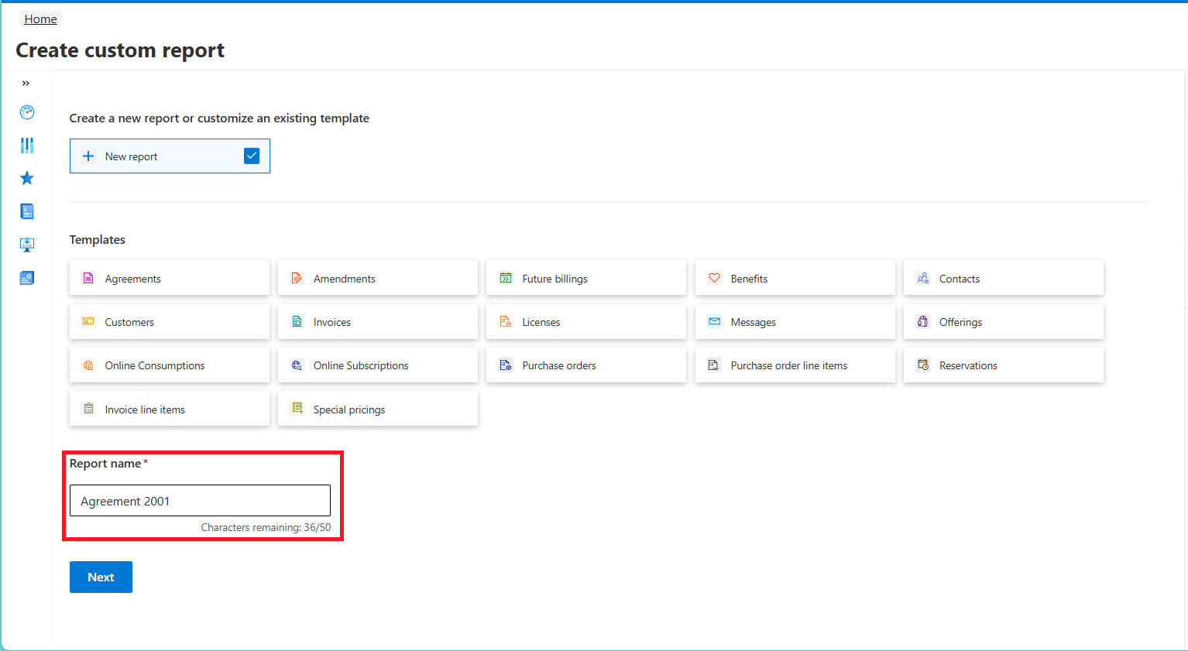Click the 'Report name' field label
The image size is (1188, 651).
click(105, 464)
